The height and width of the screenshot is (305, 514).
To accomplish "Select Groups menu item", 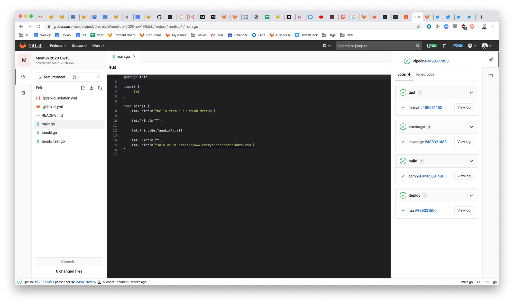I will (x=79, y=45).
